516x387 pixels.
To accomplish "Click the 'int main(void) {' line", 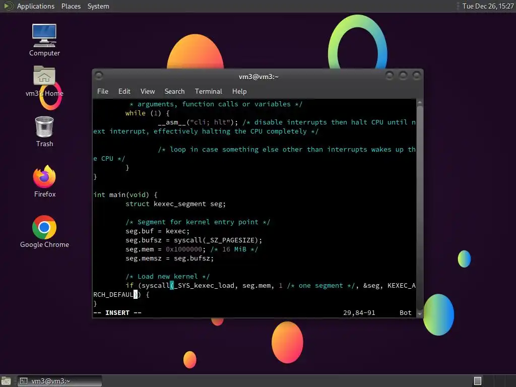I will (125, 195).
